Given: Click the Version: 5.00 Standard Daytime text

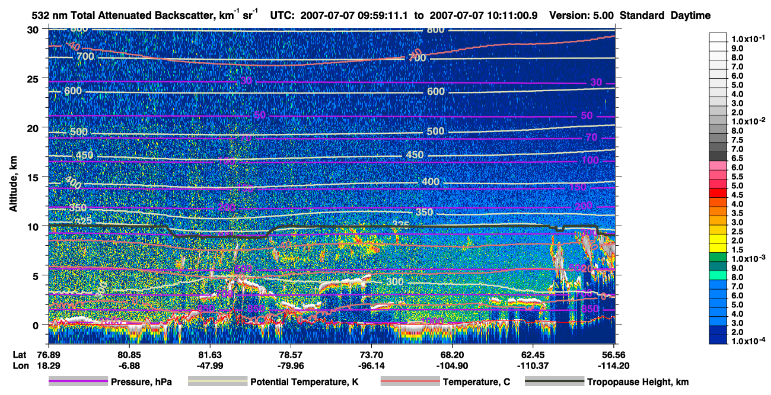Looking at the screenshot, I should point(630,15).
